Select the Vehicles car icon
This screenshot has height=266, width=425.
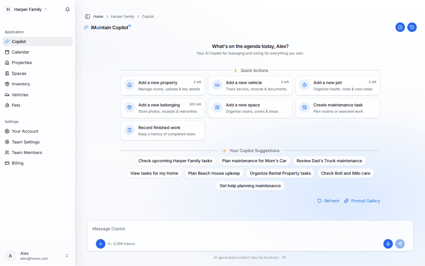click(8, 95)
